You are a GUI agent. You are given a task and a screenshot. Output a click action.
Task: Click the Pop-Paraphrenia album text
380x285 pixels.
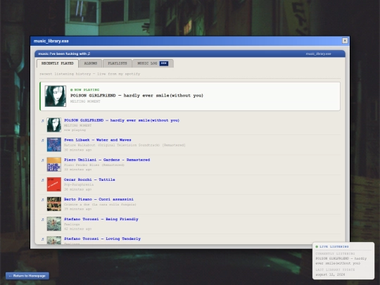(x=79, y=184)
